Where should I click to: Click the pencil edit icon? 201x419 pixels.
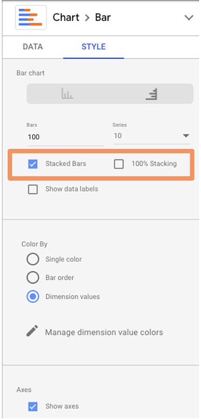tap(32, 331)
